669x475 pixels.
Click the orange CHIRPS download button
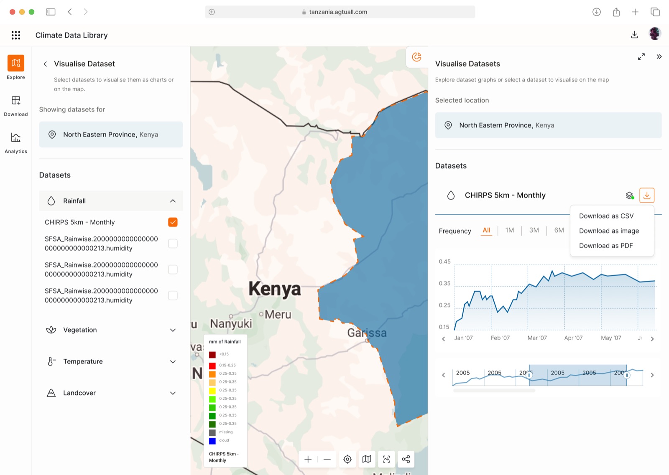click(x=647, y=195)
